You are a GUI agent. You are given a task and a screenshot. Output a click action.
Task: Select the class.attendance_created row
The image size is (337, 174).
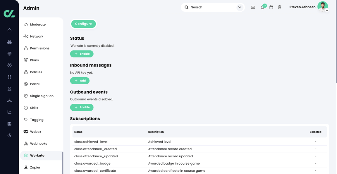(200, 149)
